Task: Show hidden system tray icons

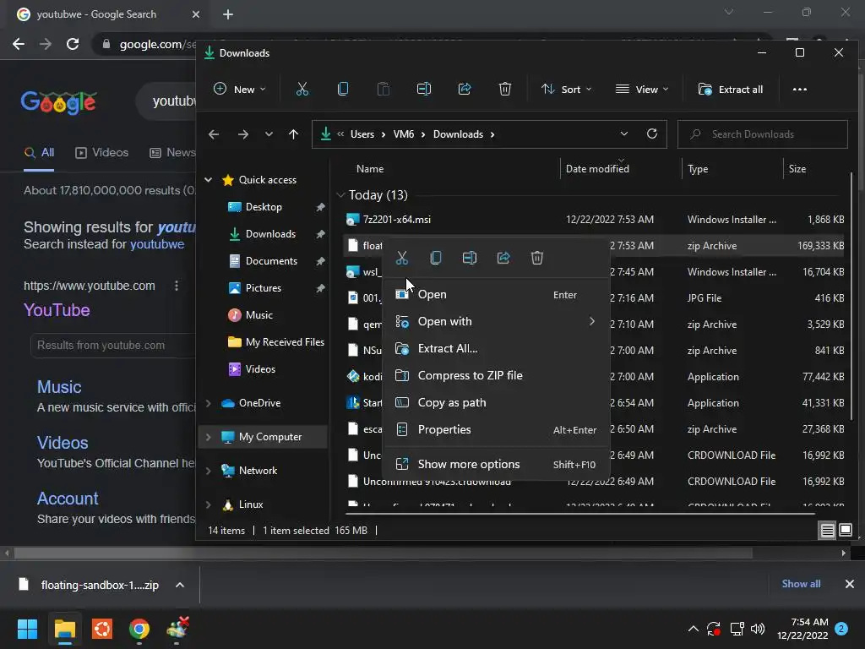Action: click(x=694, y=629)
